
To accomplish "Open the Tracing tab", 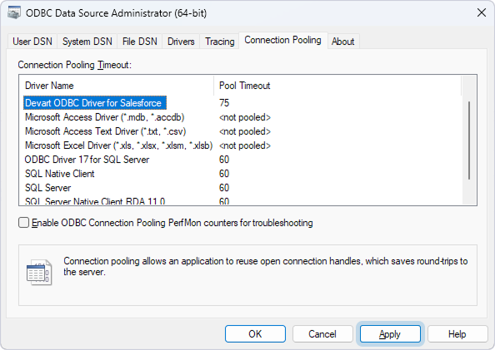I will point(219,42).
